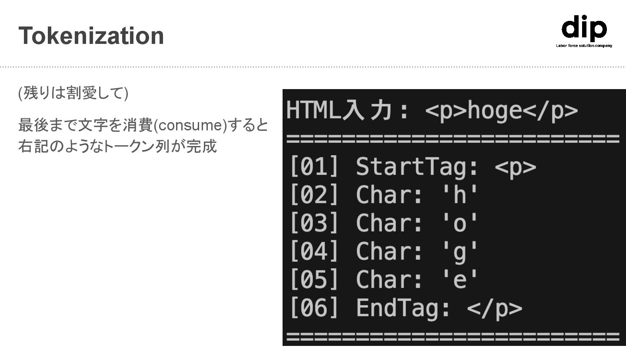Click the StartTag <p> token line
626x352 pixels.
tap(413, 167)
